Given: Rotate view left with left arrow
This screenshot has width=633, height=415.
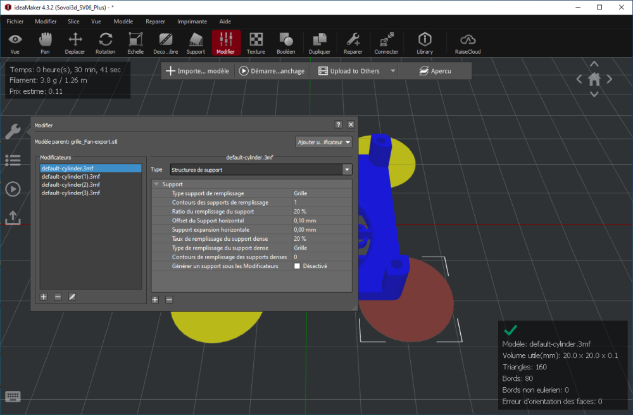Looking at the screenshot, I should (579, 79).
